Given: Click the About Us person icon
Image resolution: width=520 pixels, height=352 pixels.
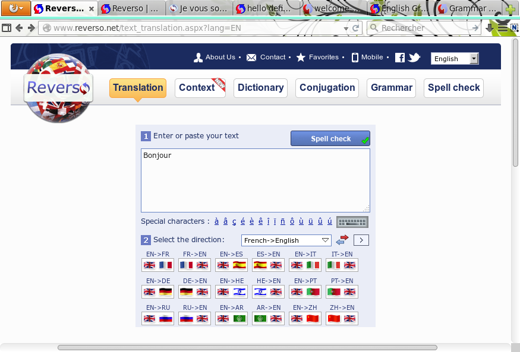Looking at the screenshot, I should tap(198, 58).
